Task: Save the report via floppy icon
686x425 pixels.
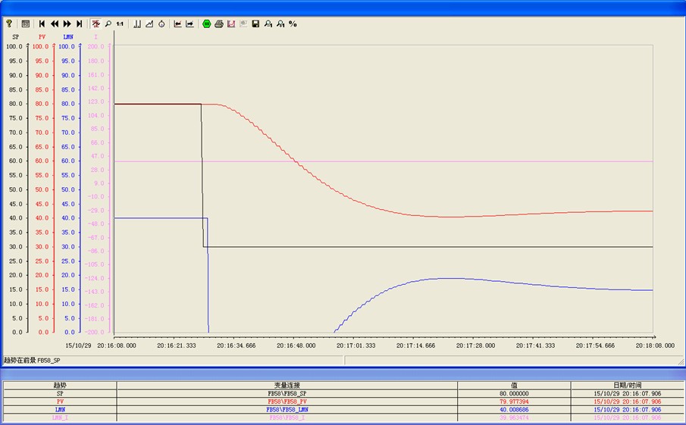Action: coord(255,23)
